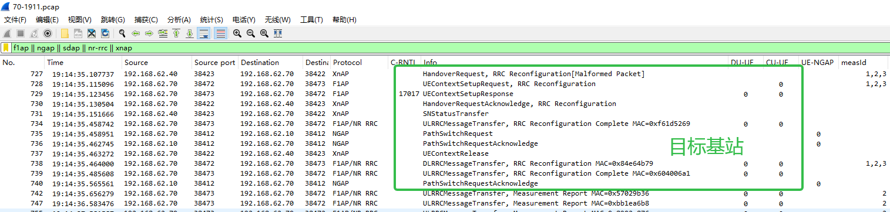The width and height of the screenshot is (890, 212).
Task: Open the 工具(T) menu
Action: coord(311,20)
